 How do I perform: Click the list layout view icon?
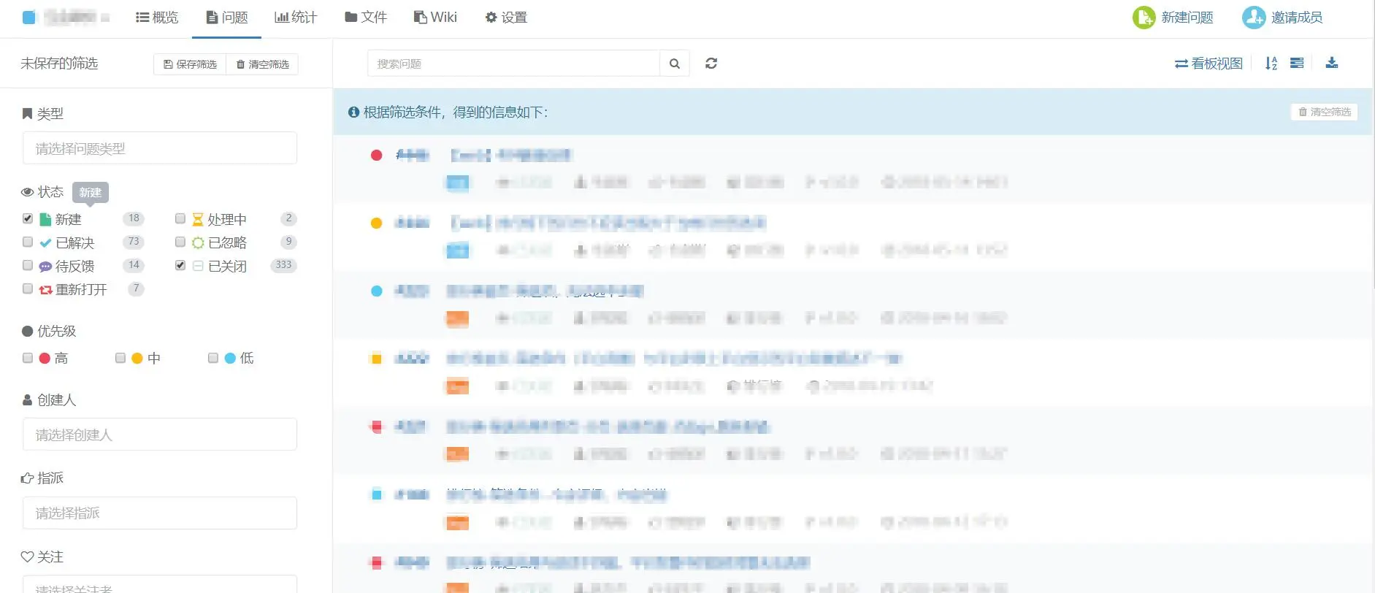[x=1297, y=64]
